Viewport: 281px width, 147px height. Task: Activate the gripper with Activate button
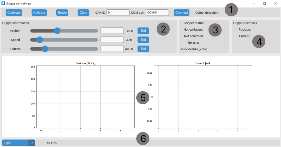(x=39, y=12)
